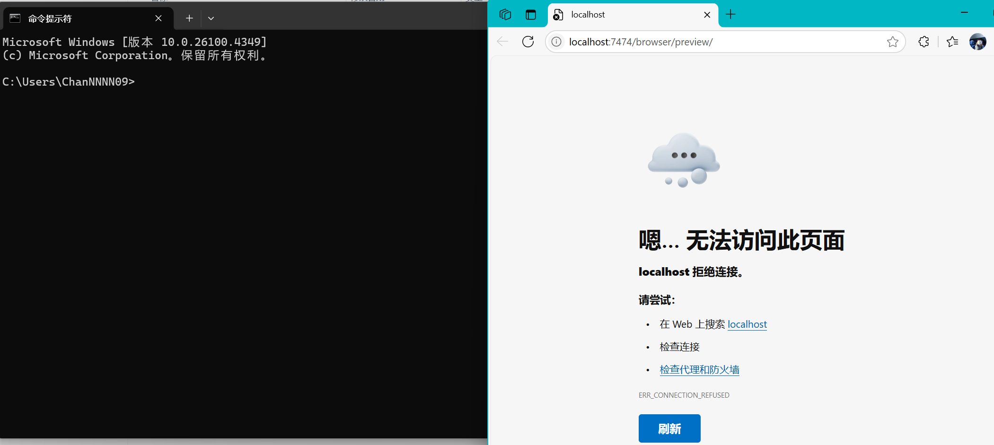This screenshot has height=445, width=994.
Task: Open the 检查代理和防火墙 link
Action: tap(699, 369)
